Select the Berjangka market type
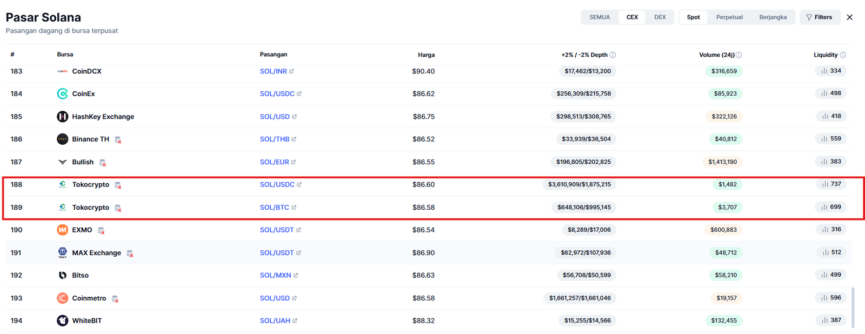 [x=773, y=17]
